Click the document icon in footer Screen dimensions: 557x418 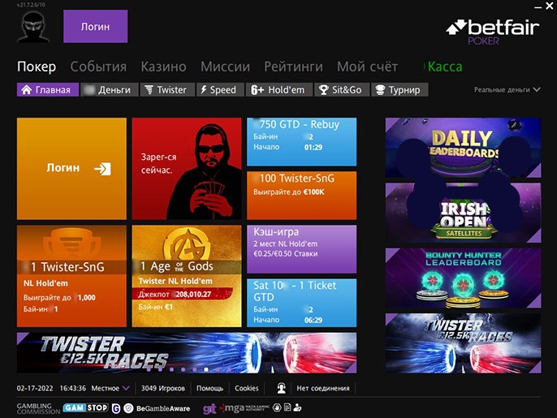tap(287, 407)
